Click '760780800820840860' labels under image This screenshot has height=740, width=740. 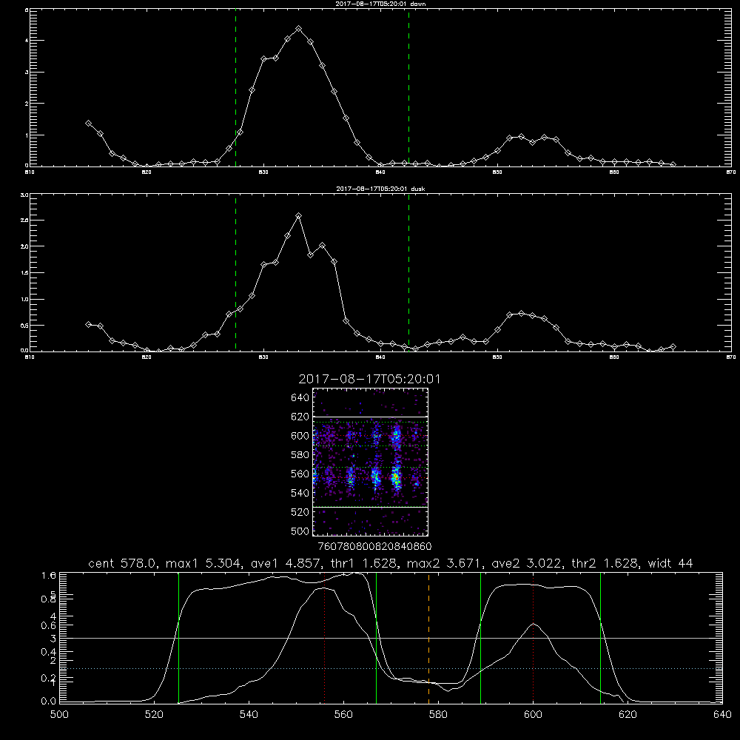click(x=374, y=546)
